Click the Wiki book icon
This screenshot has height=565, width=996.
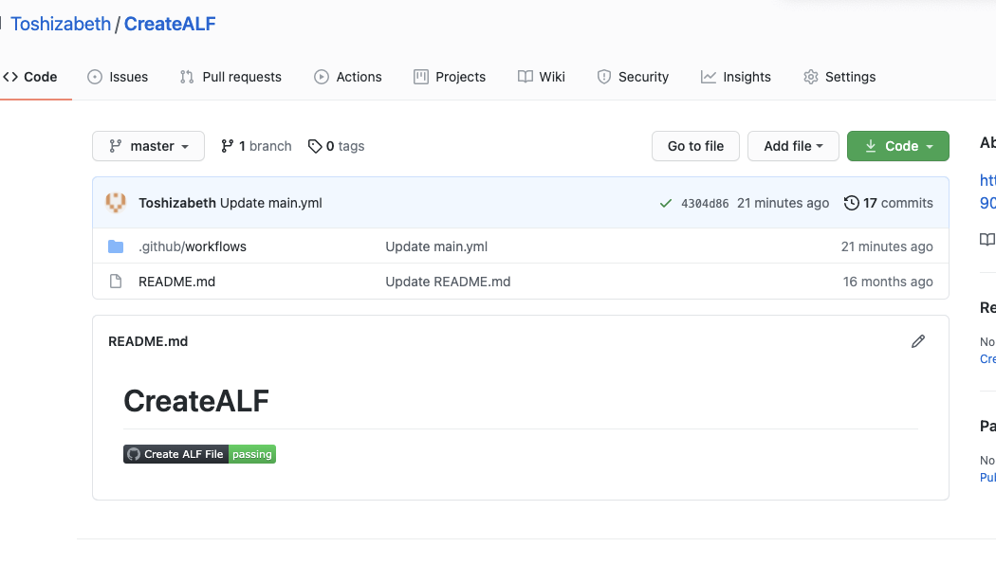(x=526, y=77)
